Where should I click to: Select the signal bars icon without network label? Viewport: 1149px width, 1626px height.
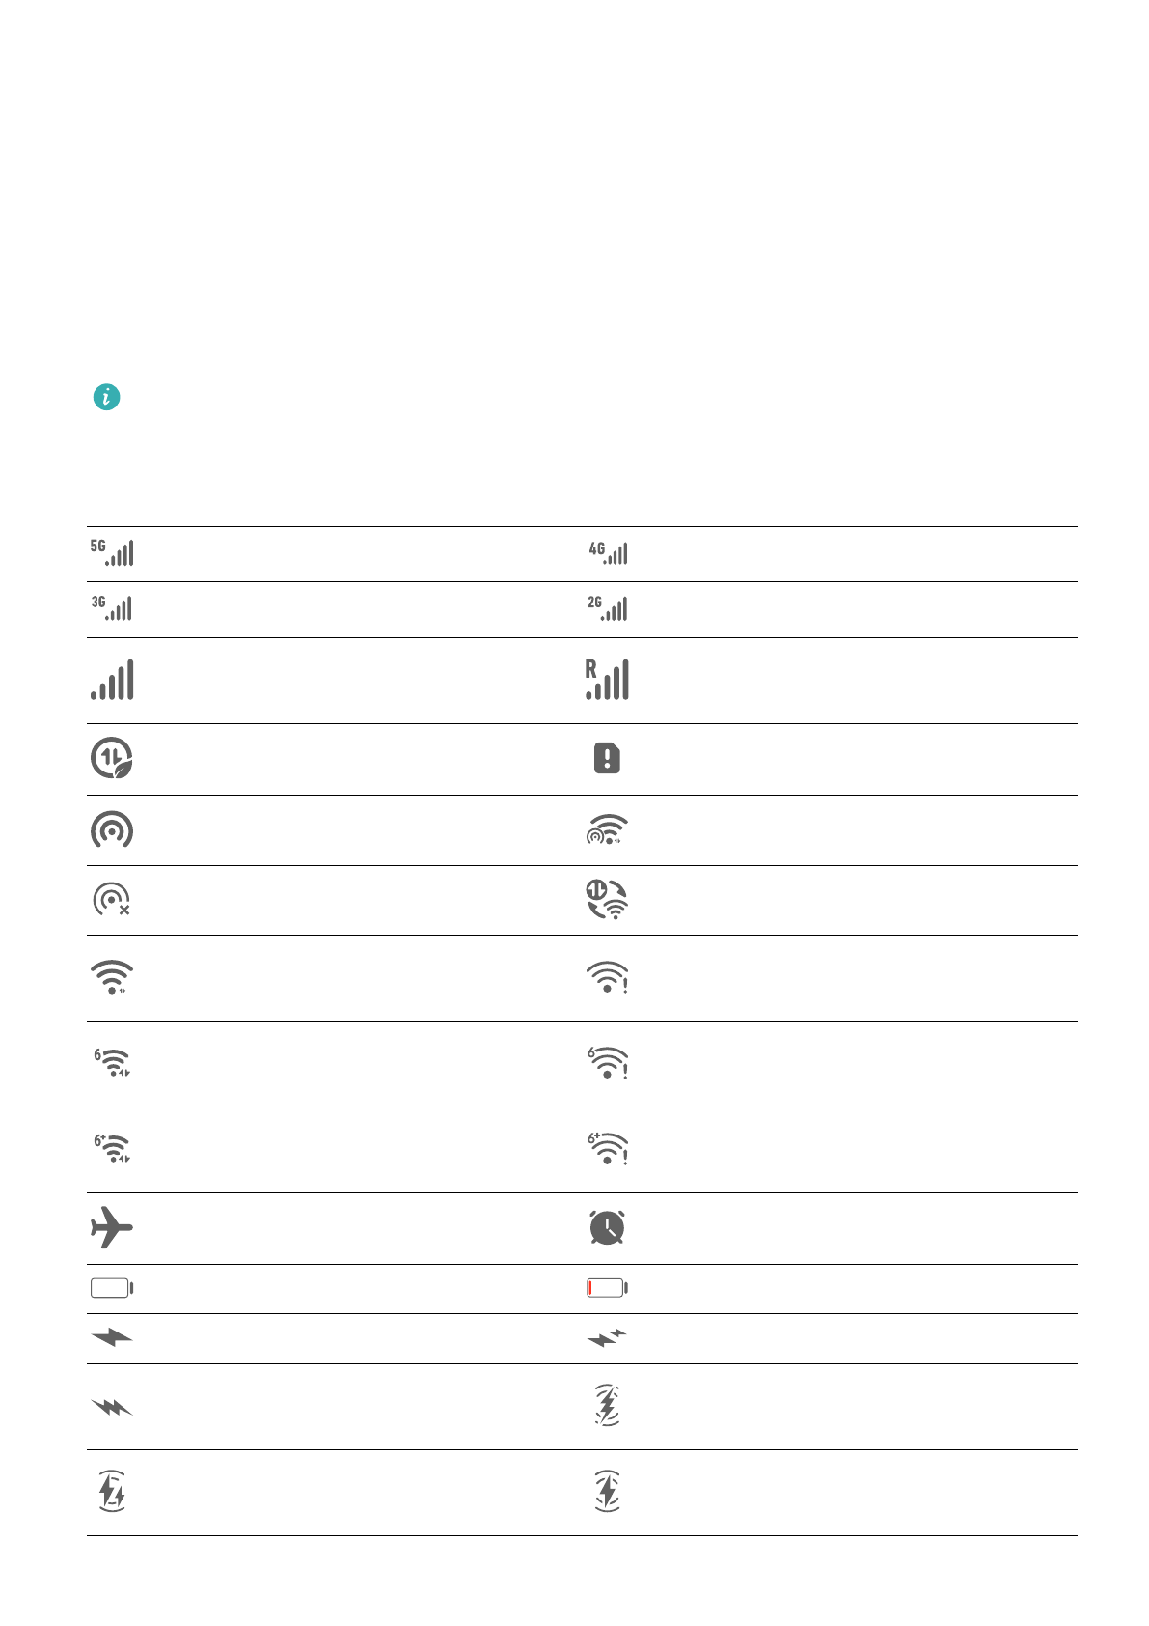pyautogui.click(x=112, y=680)
